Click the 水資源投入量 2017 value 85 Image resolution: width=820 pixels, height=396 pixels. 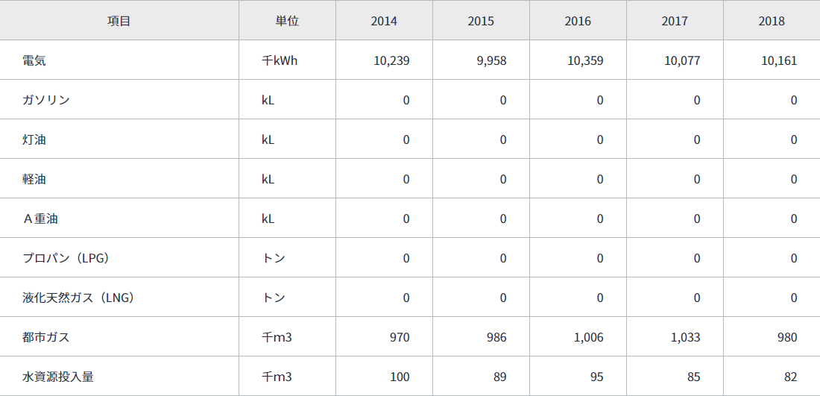click(x=694, y=377)
